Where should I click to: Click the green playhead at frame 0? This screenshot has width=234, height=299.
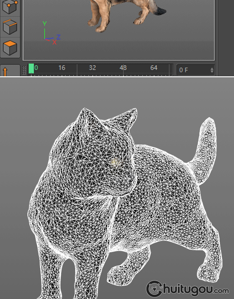31,69
